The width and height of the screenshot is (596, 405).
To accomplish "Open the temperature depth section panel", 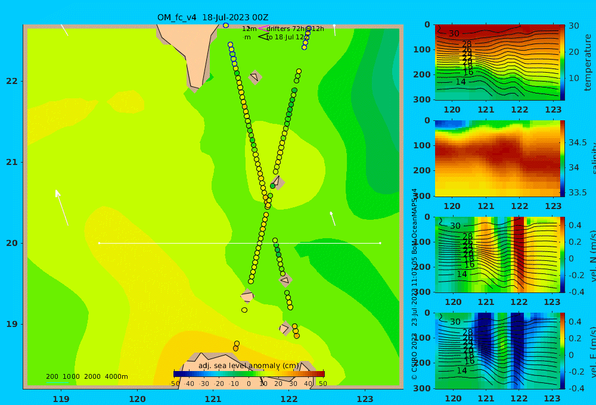I will (x=497, y=63).
